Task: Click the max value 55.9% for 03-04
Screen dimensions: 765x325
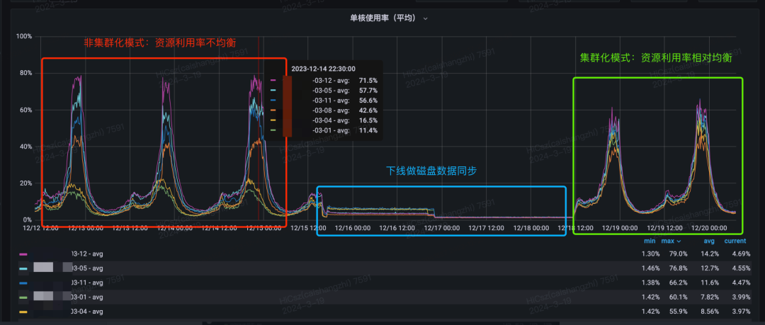Action: (x=679, y=312)
